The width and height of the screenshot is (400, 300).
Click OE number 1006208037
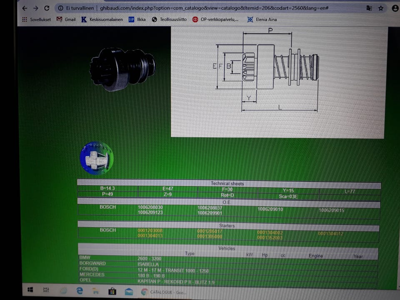pyautogui.click(x=210, y=208)
